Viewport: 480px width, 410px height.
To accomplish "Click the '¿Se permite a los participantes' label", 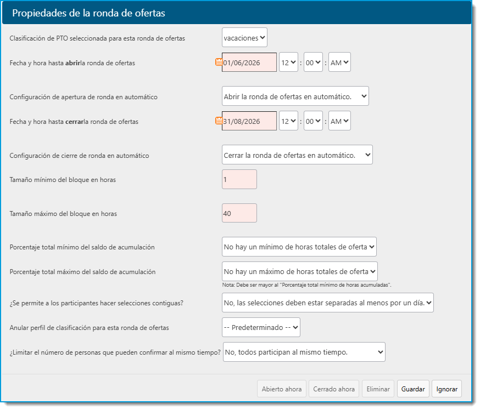I will pyautogui.click(x=97, y=303).
